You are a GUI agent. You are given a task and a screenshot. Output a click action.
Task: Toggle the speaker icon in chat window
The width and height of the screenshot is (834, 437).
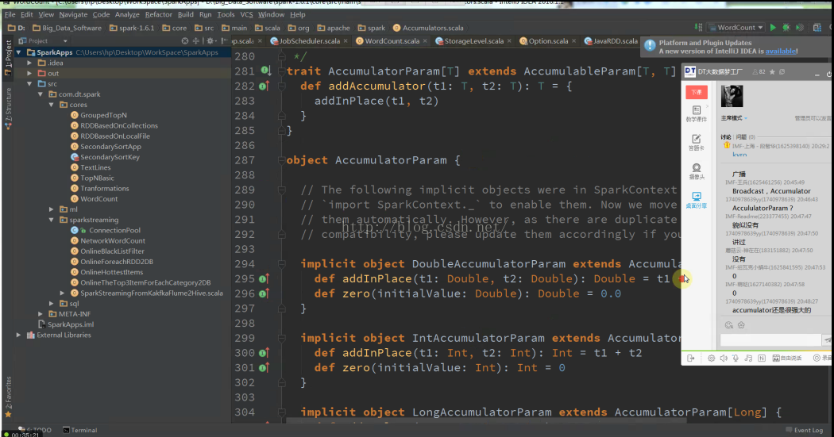tap(724, 358)
